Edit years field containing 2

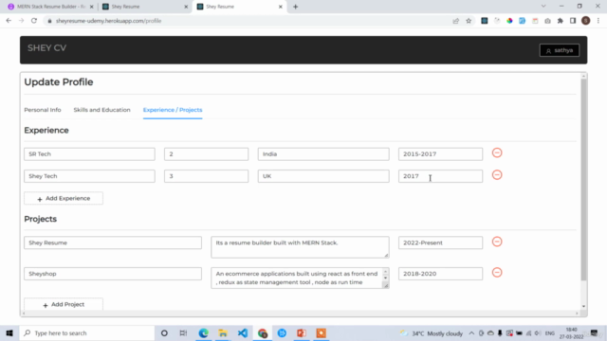[x=207, y=153]
